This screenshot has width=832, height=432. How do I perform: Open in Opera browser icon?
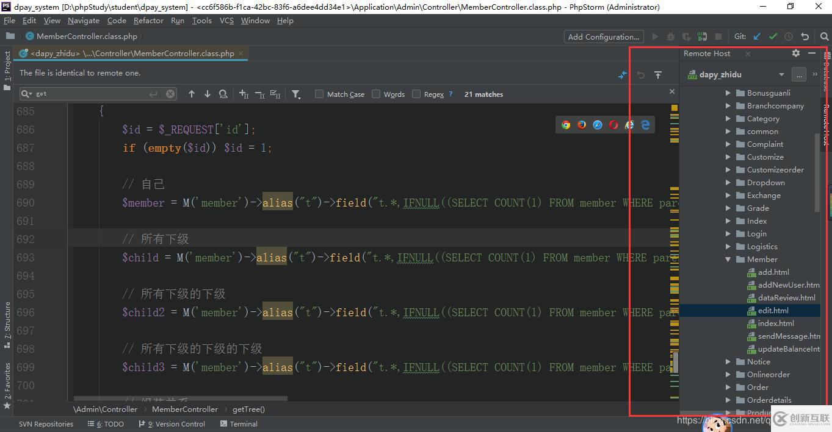[613, 125]
